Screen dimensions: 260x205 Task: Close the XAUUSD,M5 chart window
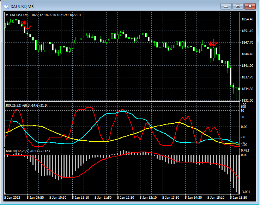(250, 6)
